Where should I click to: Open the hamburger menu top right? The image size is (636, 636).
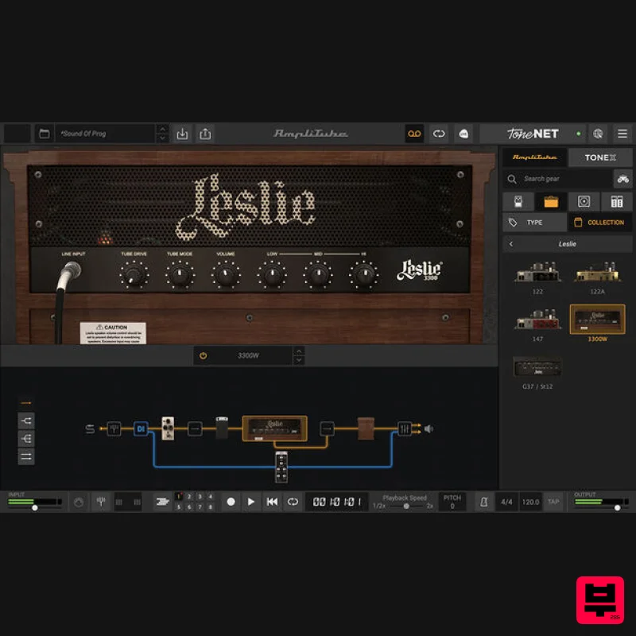point(621,134)
